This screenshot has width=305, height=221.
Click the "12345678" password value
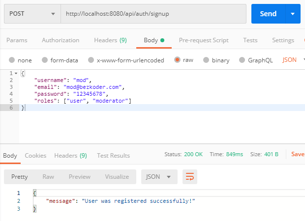coord(89,94)
